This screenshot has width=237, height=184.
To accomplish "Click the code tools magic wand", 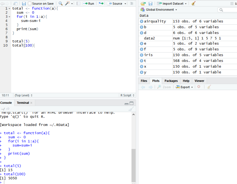I will click(x=68, y=4).
